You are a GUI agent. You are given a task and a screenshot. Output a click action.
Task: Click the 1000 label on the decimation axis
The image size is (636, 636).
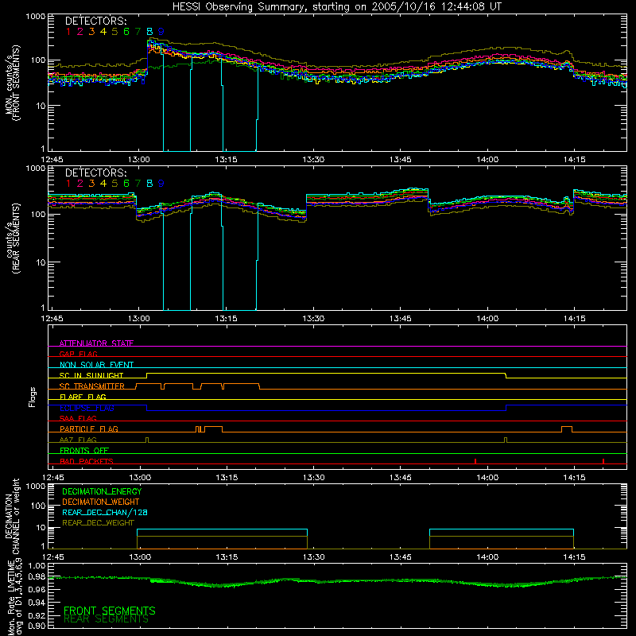[36, 486]
